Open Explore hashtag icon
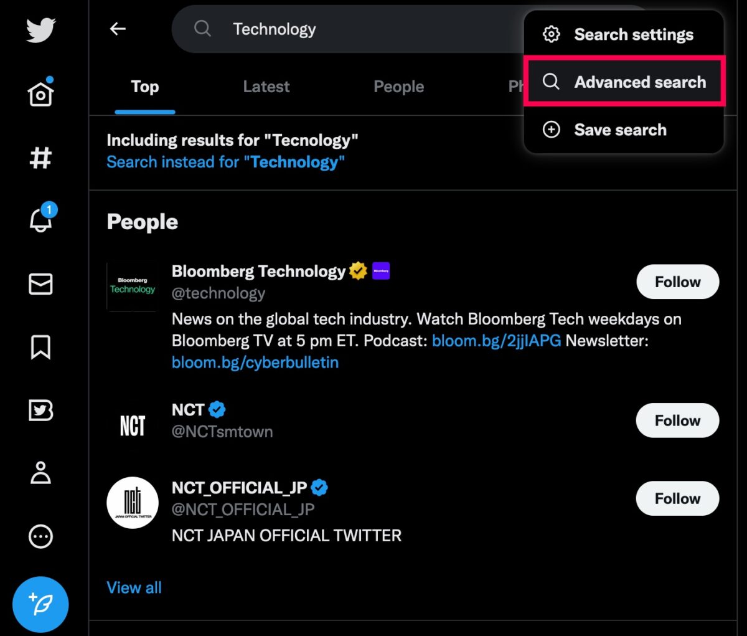This screenshot has width=747, height=636. [x=41, y=158]
